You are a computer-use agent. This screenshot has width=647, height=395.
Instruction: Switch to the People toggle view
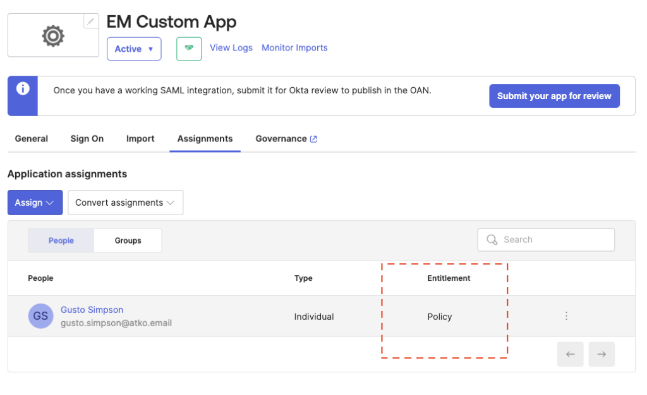(x=61, y=240)
